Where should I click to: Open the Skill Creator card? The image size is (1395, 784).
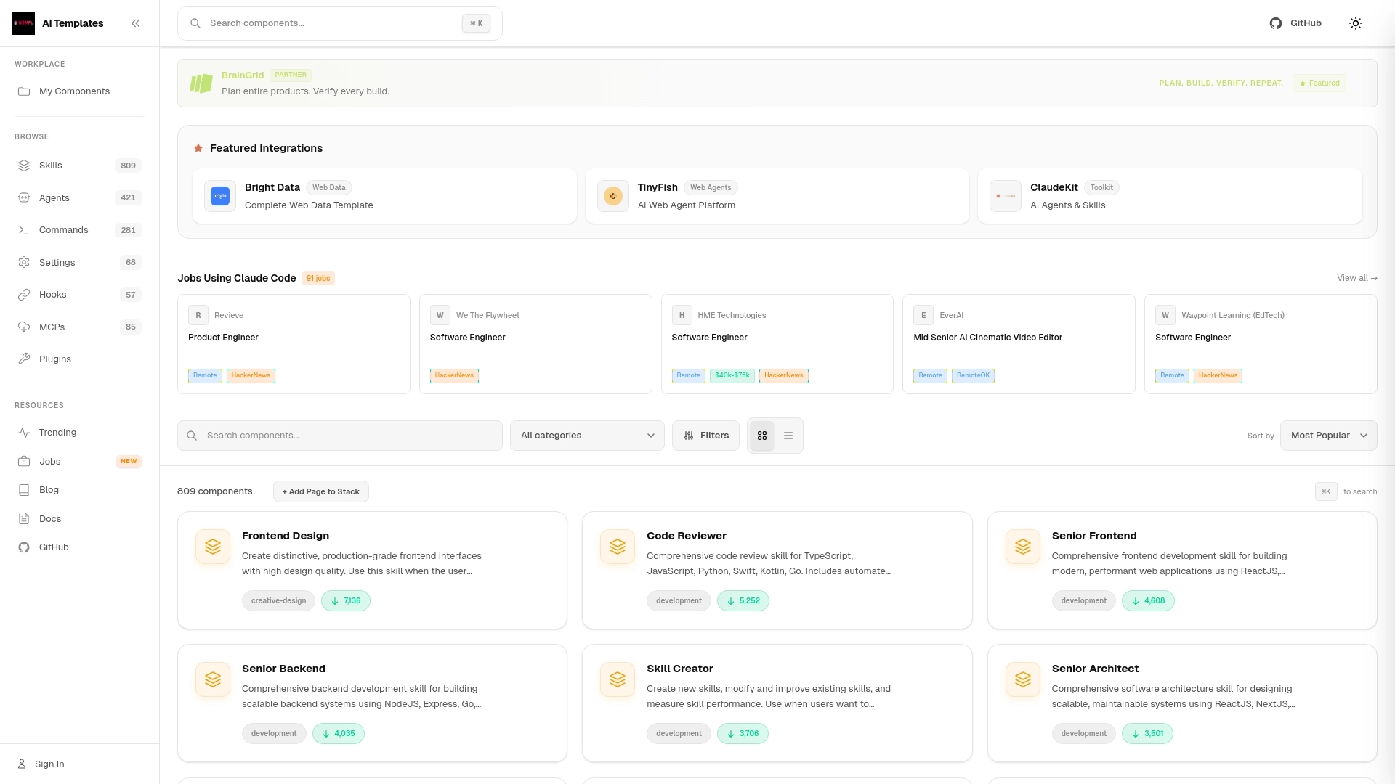pyautogui.click(x=777, y=703)
